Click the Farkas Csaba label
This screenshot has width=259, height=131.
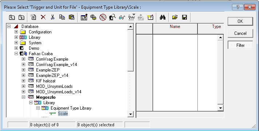(x=41, y=54)
